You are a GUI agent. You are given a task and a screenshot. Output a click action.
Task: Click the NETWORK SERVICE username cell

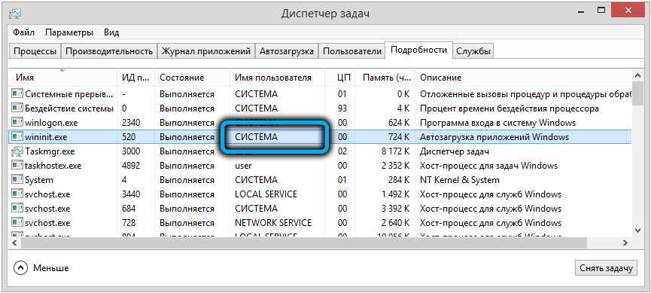pyautogui.click(x=273, y=223)
